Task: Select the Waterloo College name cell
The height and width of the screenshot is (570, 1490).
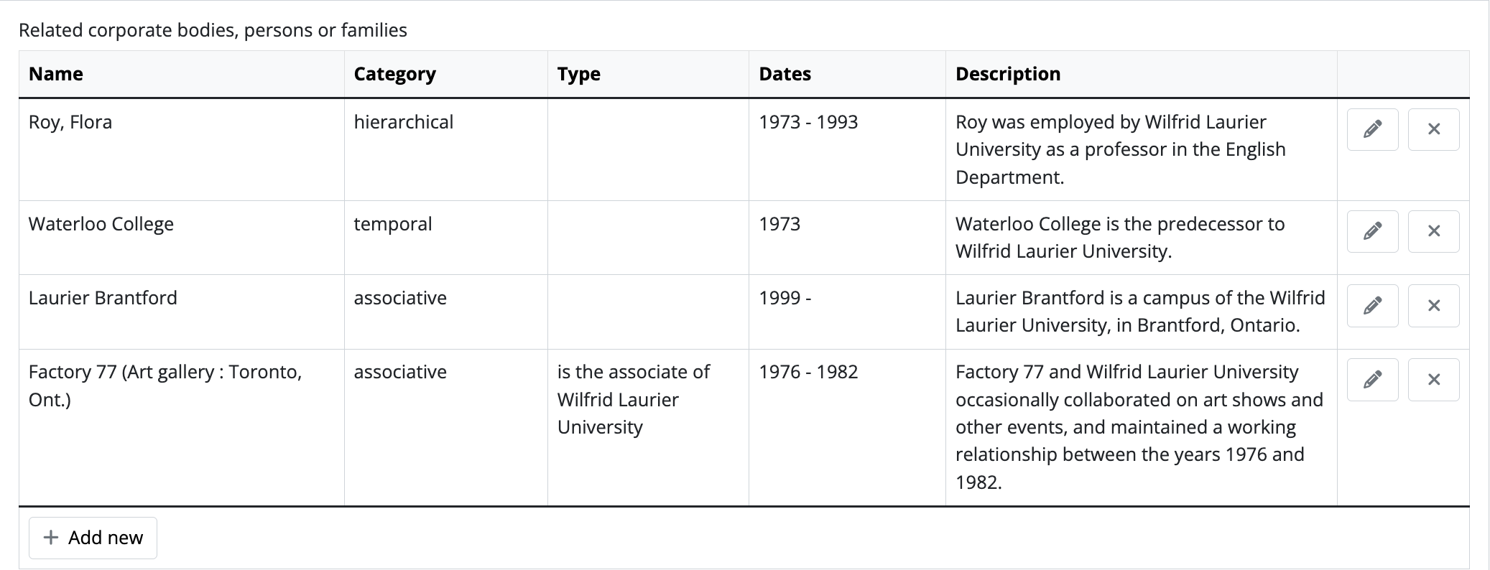Action: tap(101, 224)
